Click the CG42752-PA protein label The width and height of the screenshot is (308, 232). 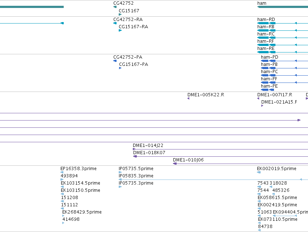coord(128,57)
